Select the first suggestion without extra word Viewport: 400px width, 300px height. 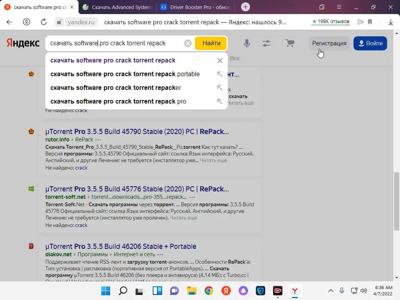[113, 61]
